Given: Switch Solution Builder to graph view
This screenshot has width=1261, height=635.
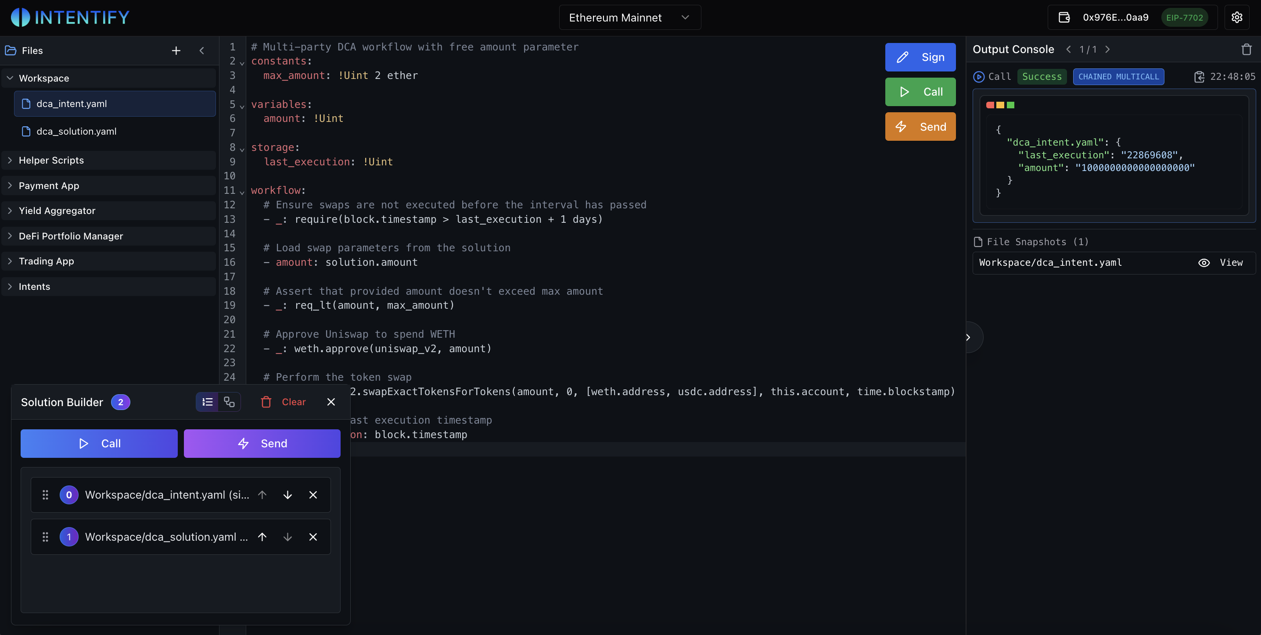Looking at the screenshot, I should coord(229,402).
